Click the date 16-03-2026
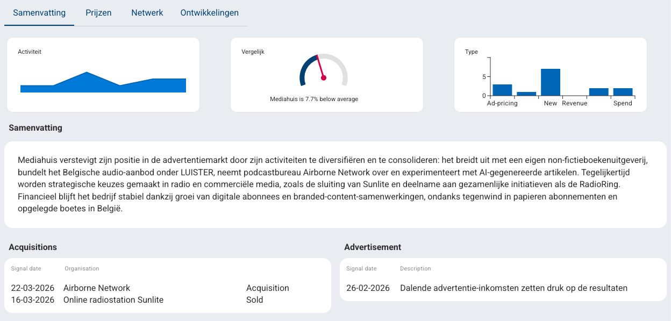The height and width of the screenshot is (321, 671). (33, 300)
